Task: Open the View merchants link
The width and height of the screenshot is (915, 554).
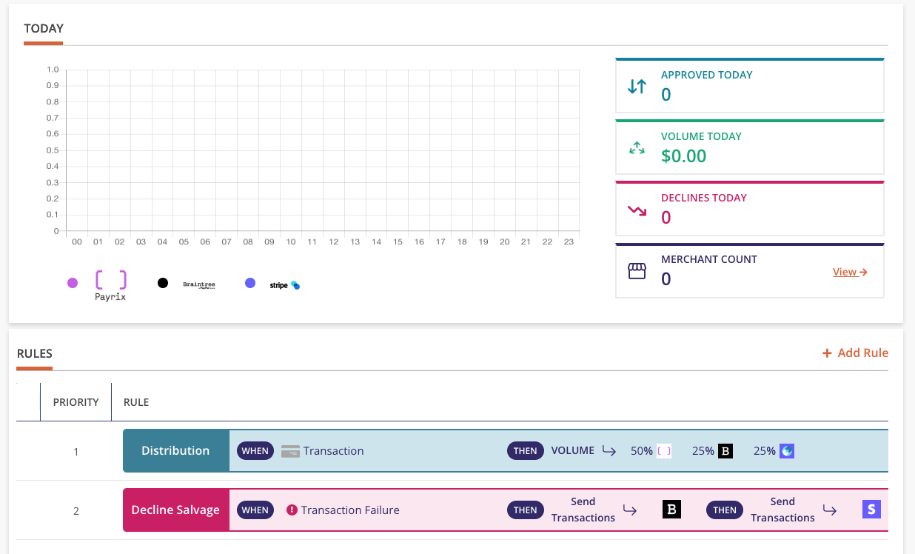Action: (x=849, y=272)
